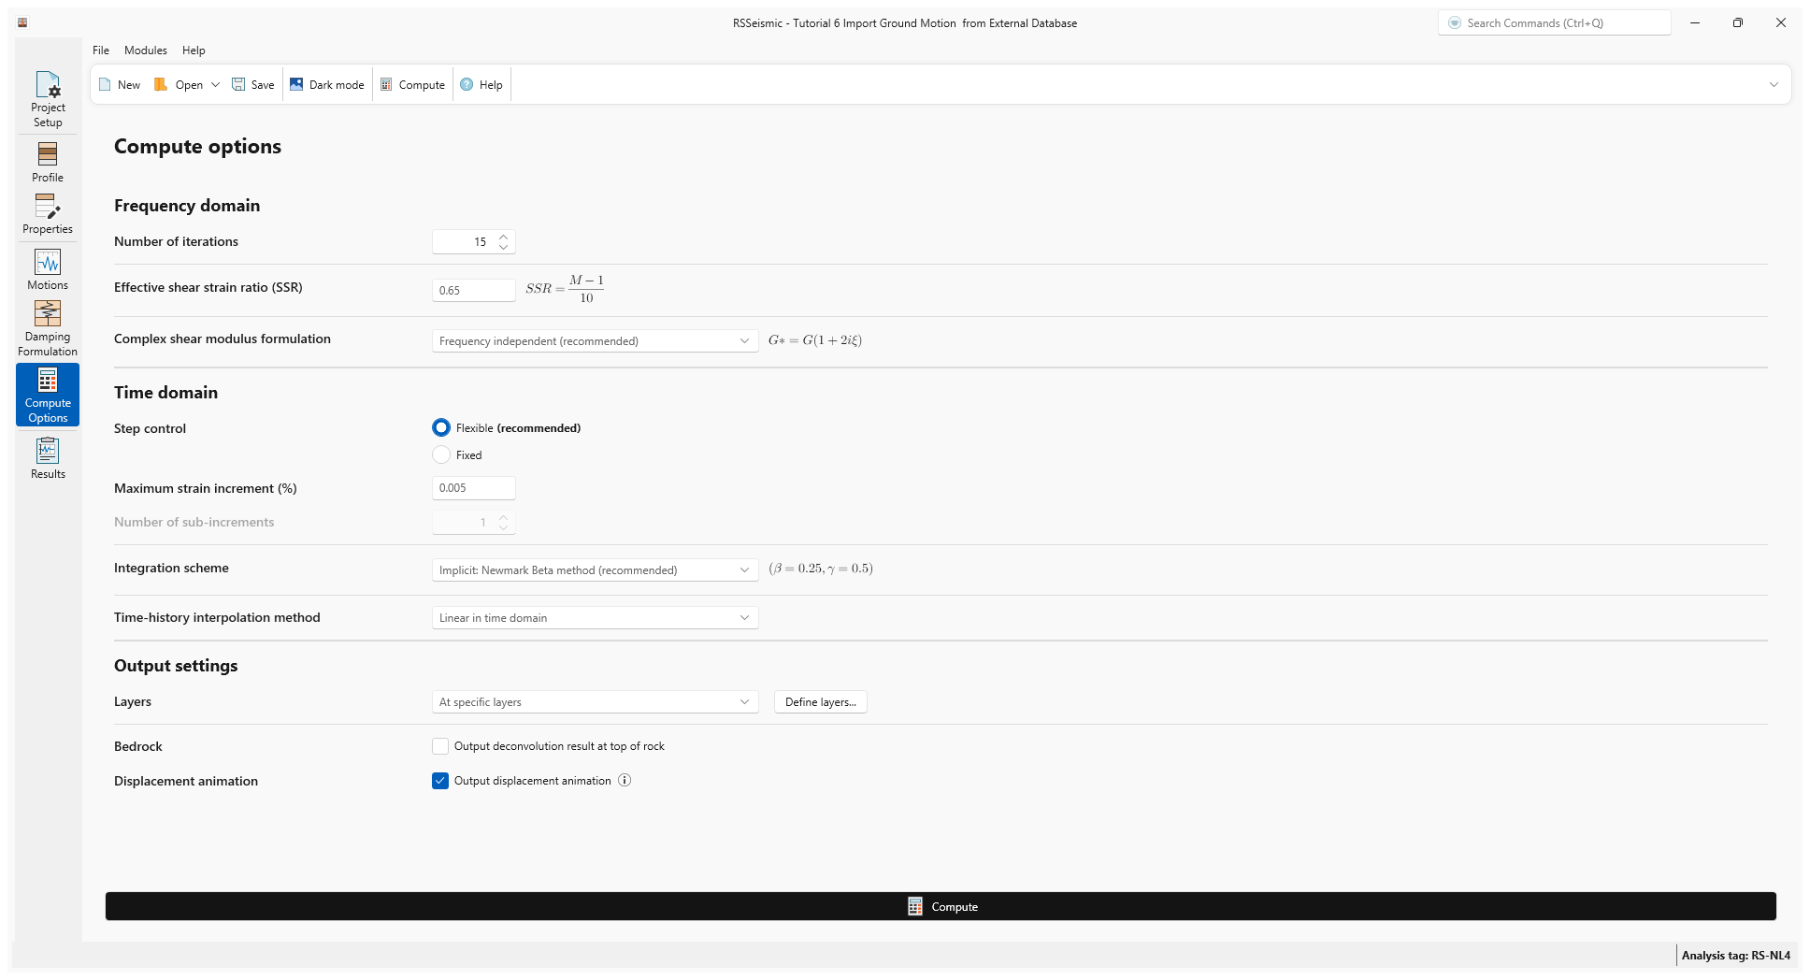Viewport: 1810px width, 980px height.
Task: Uncheck Output displacement animation
Action: (x=441, y=780)
